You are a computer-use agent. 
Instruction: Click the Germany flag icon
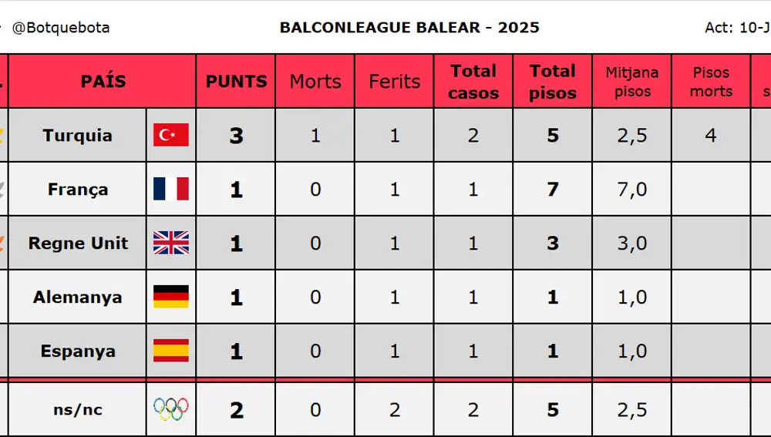[170, 297]
